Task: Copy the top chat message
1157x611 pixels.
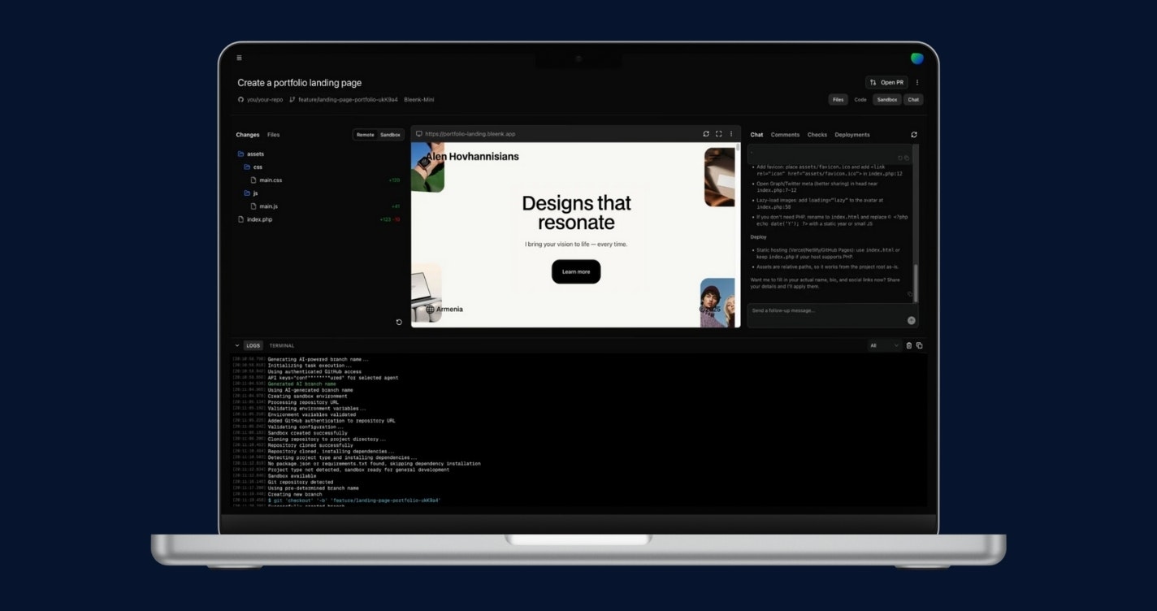Action: (907, 158)
